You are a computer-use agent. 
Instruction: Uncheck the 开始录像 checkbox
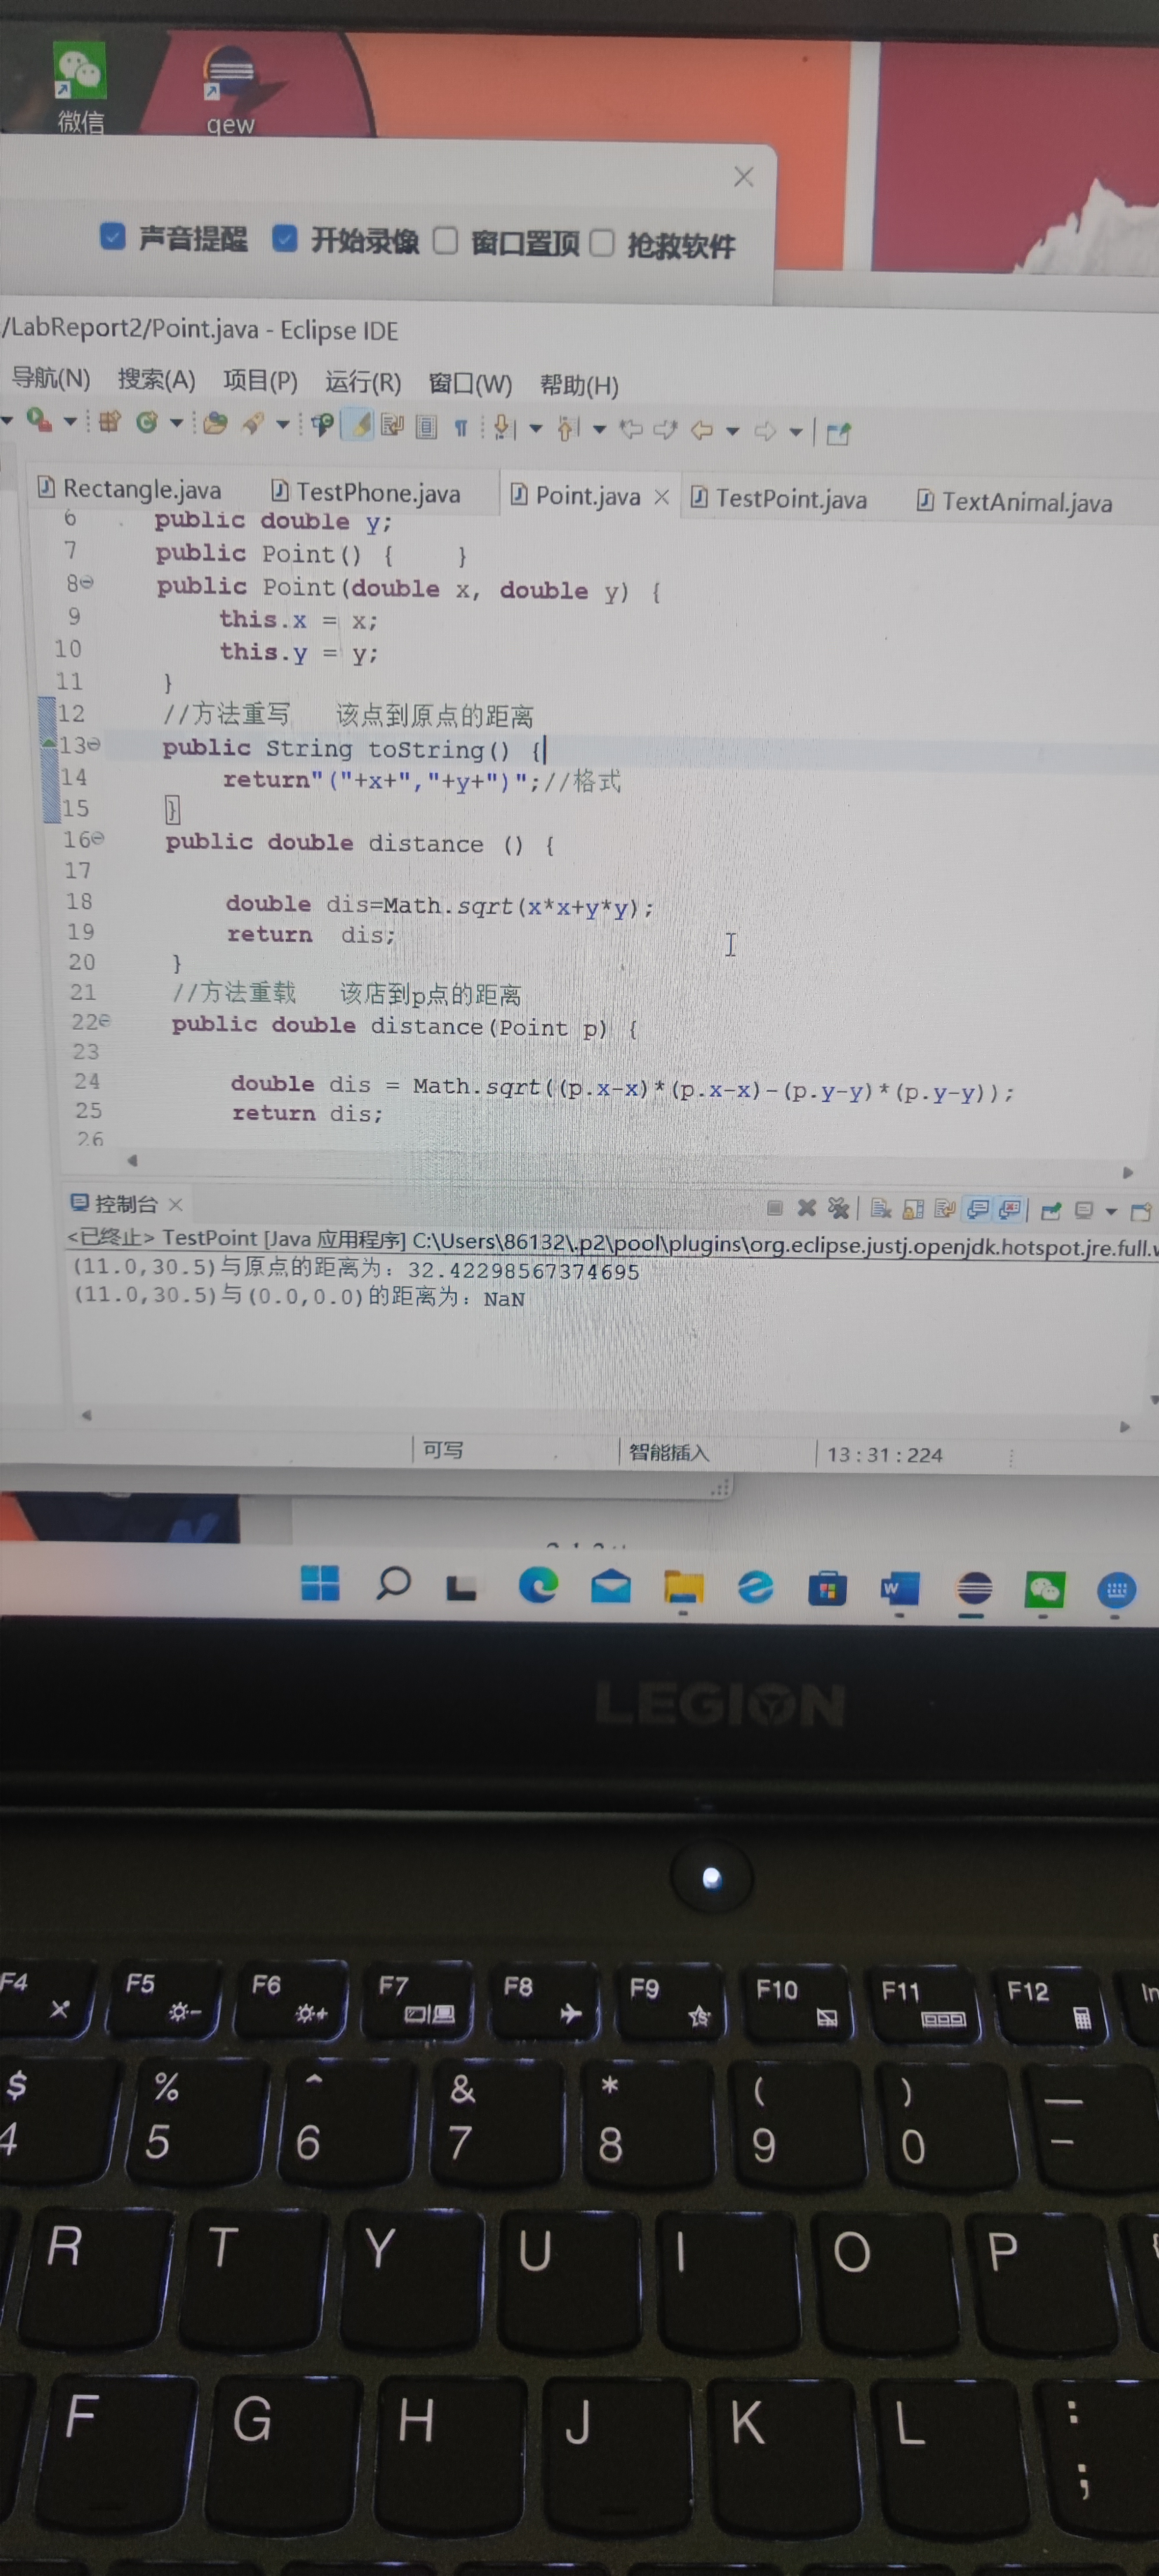[x=285, y=239]
